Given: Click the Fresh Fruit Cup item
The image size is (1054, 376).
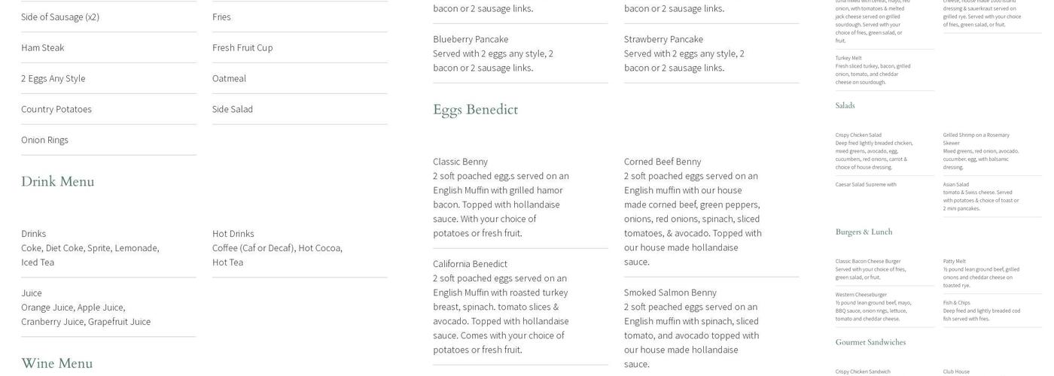Looking at the screenshot, I should (242, 47).
